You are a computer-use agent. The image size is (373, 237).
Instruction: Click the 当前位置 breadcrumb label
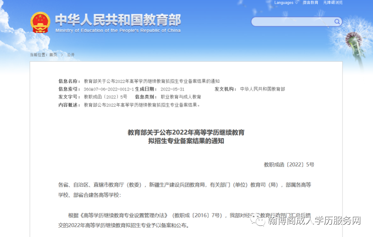click(38, 55)
